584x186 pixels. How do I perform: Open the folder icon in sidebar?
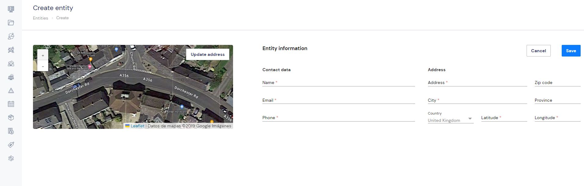(x=11, y=23)
